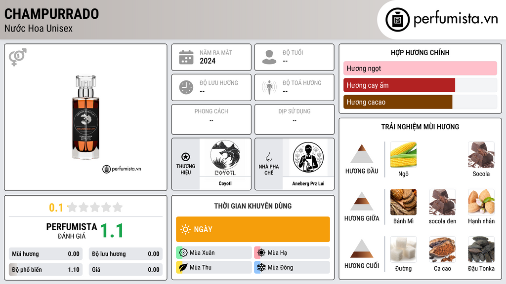
Task: Click the Mùi hương 0.00 score row
Action: (x=45, y=254)
